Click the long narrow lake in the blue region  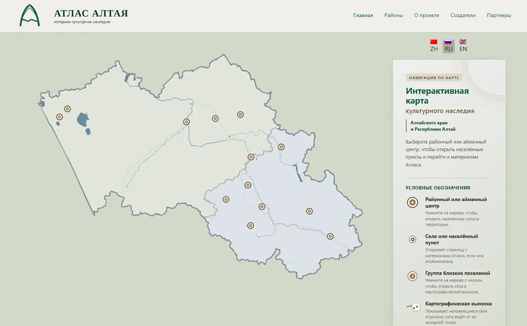click(297, 173)
